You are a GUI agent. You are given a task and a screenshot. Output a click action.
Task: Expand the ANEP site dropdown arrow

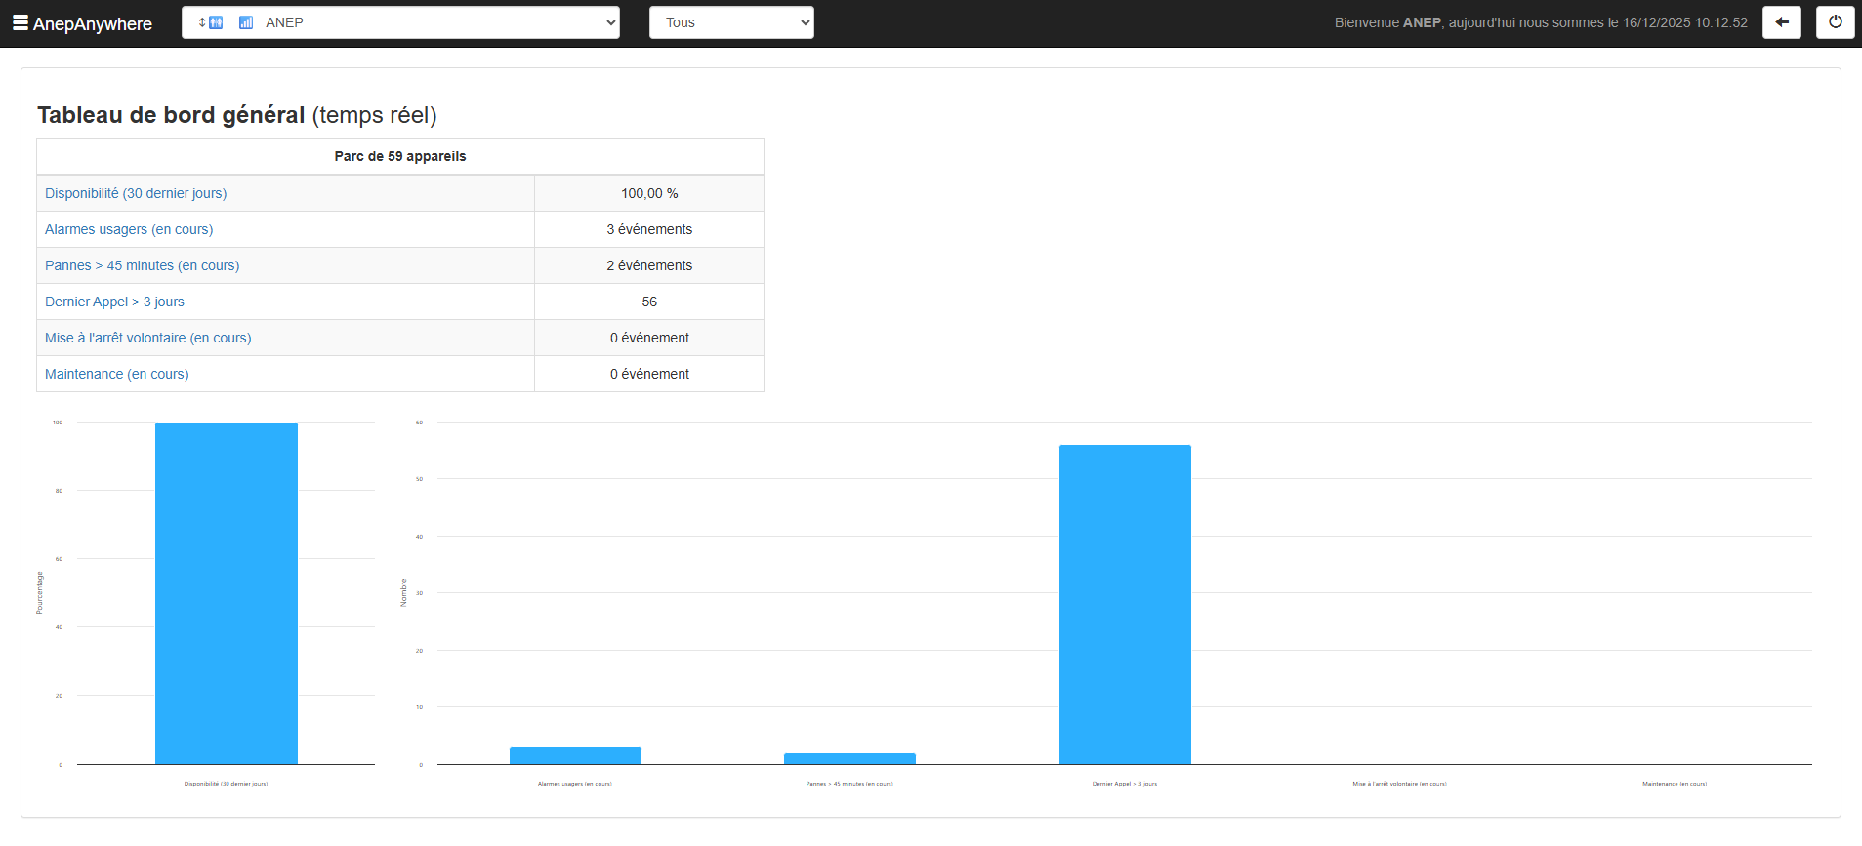tap(610, 22)
